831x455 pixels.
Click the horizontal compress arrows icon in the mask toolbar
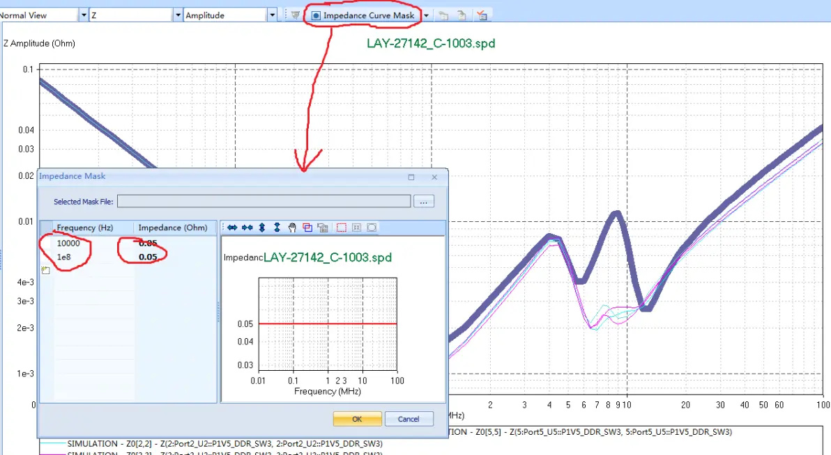247,227
